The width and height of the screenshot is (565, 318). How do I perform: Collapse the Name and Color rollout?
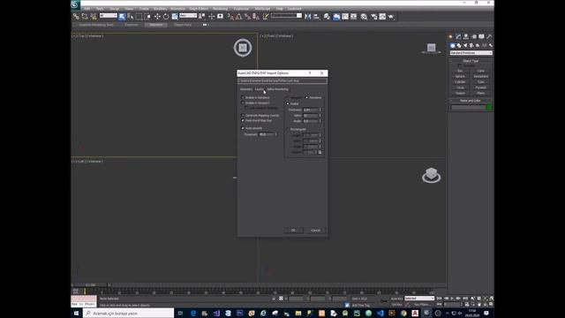tap(471, 101)
